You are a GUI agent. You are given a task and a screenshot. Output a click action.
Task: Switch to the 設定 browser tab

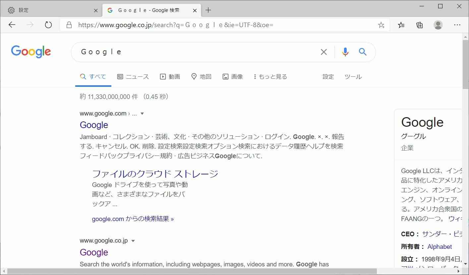(x=51, y=10)
